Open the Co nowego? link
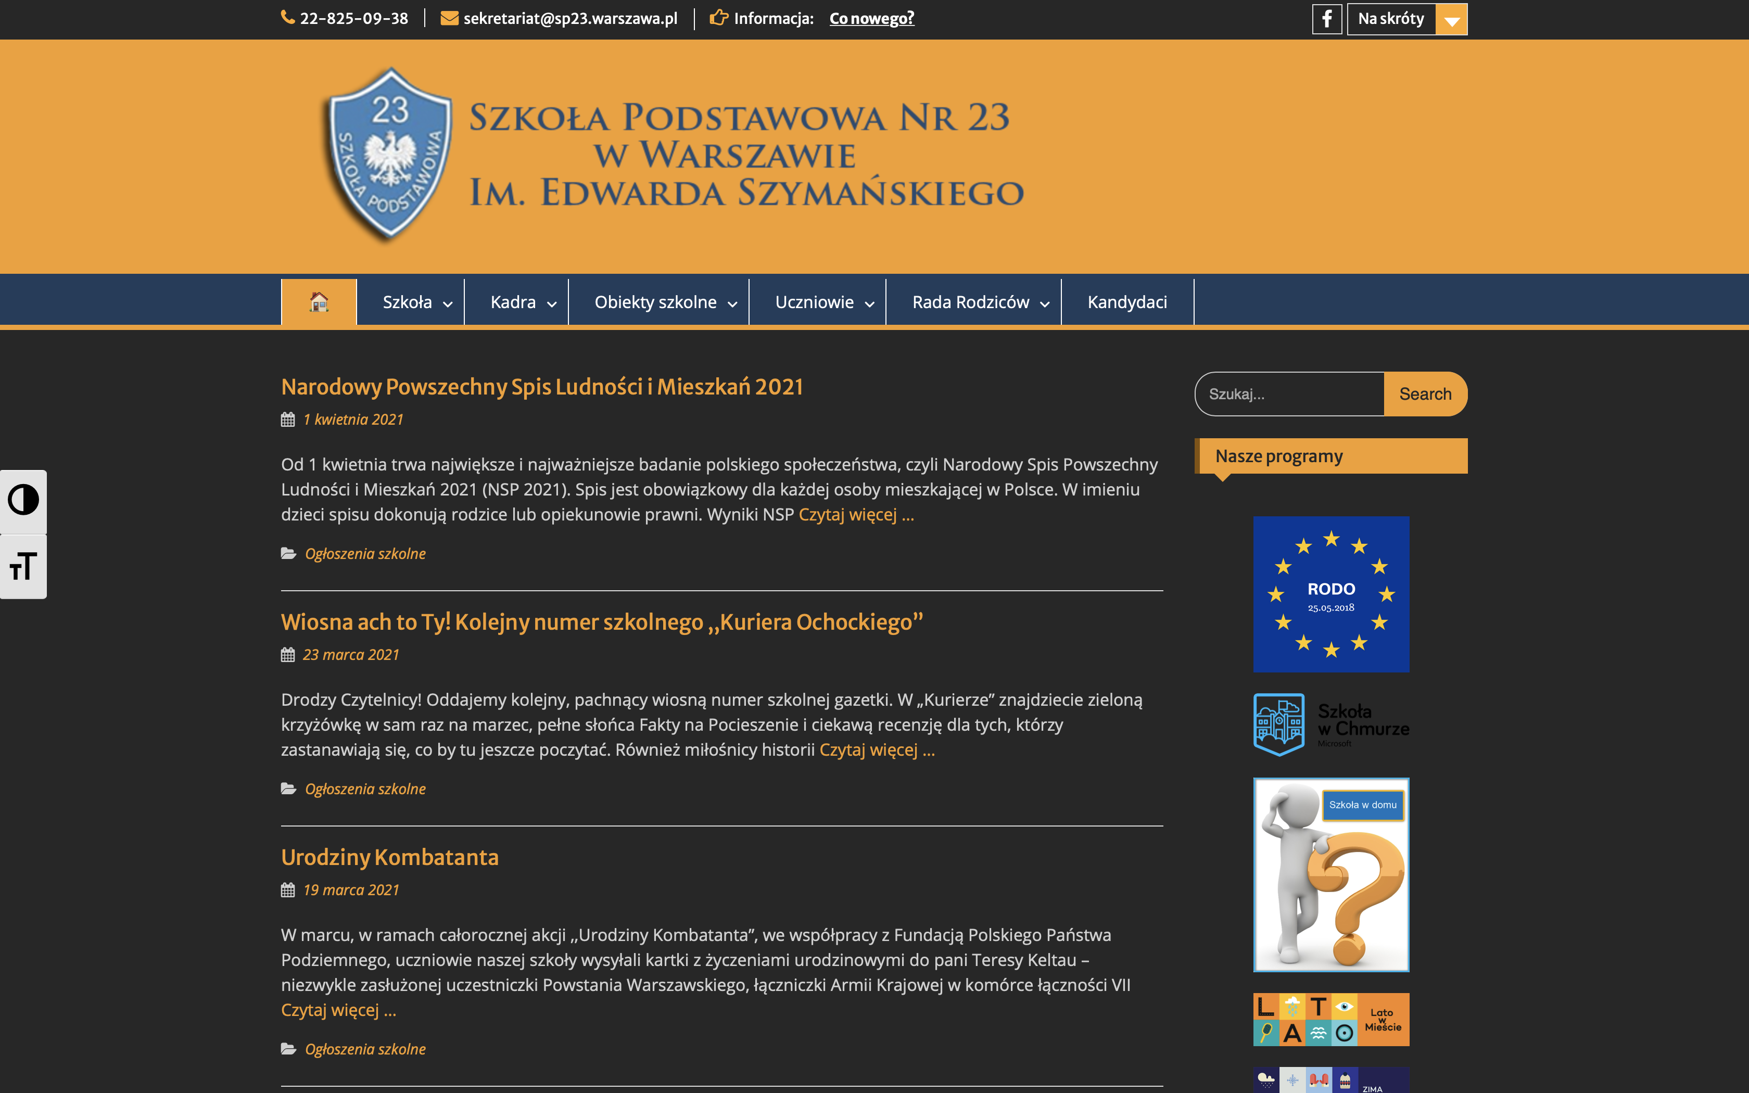 point(871,18)
